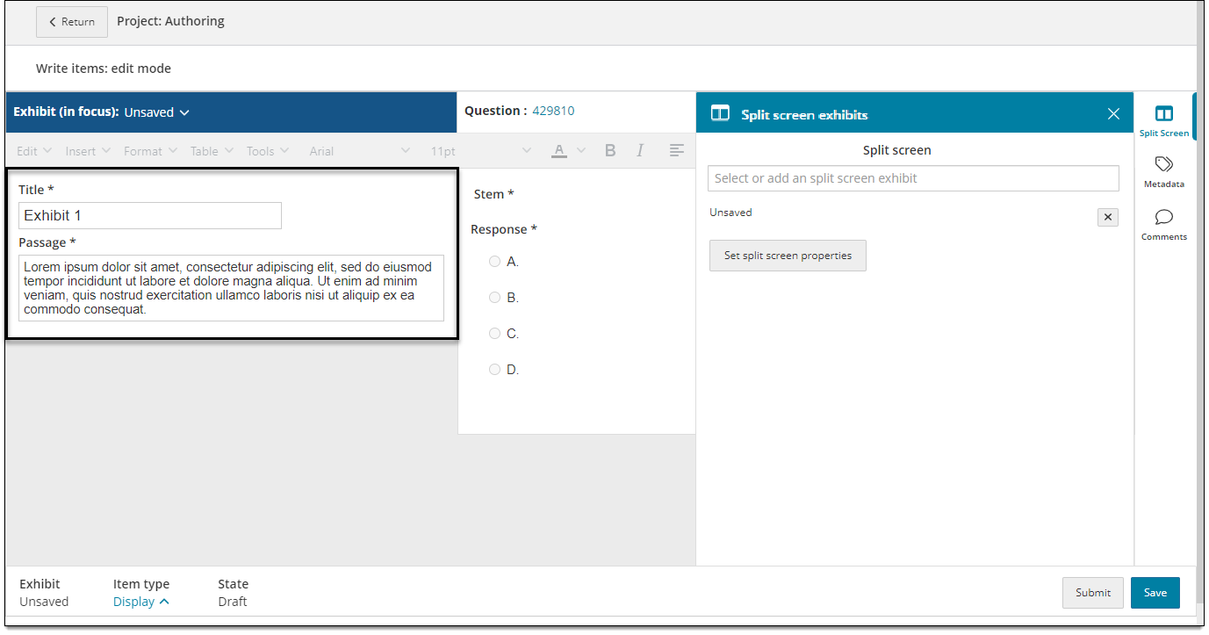The image size is (1209, 635).
Task: Select response option C radio button
Action: point(494,334)
